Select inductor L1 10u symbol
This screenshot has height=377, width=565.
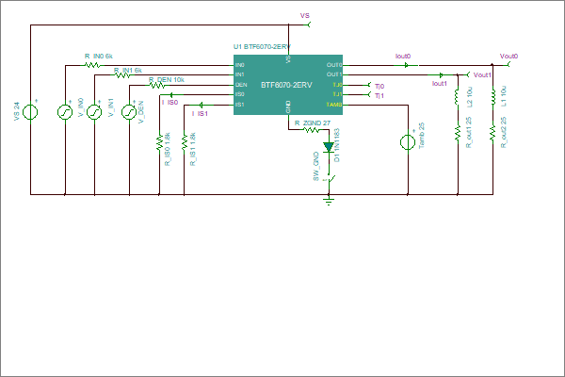[x=492, y=97]
